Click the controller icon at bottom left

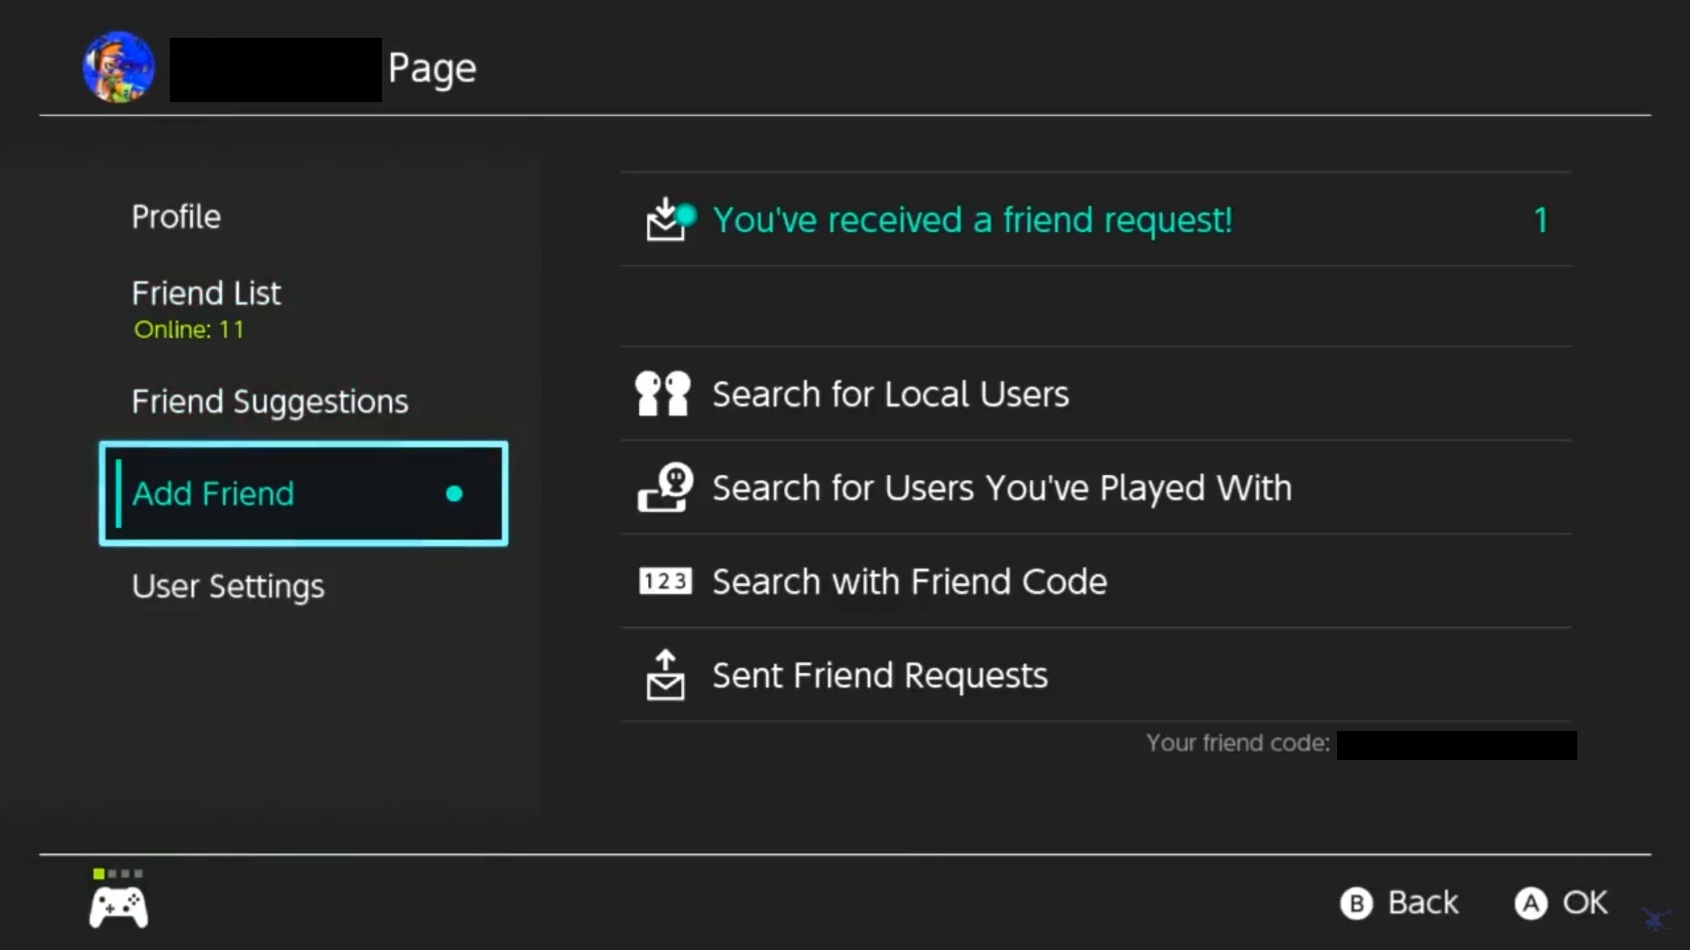pyautogui.click(x=119, y=906)
